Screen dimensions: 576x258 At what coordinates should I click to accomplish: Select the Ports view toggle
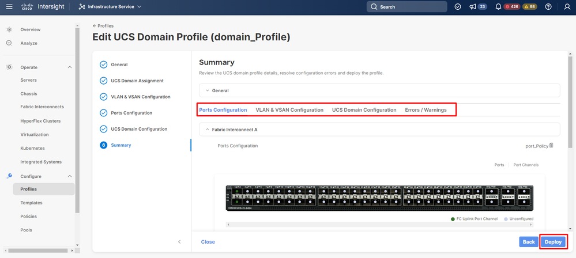tap(499, 165)
